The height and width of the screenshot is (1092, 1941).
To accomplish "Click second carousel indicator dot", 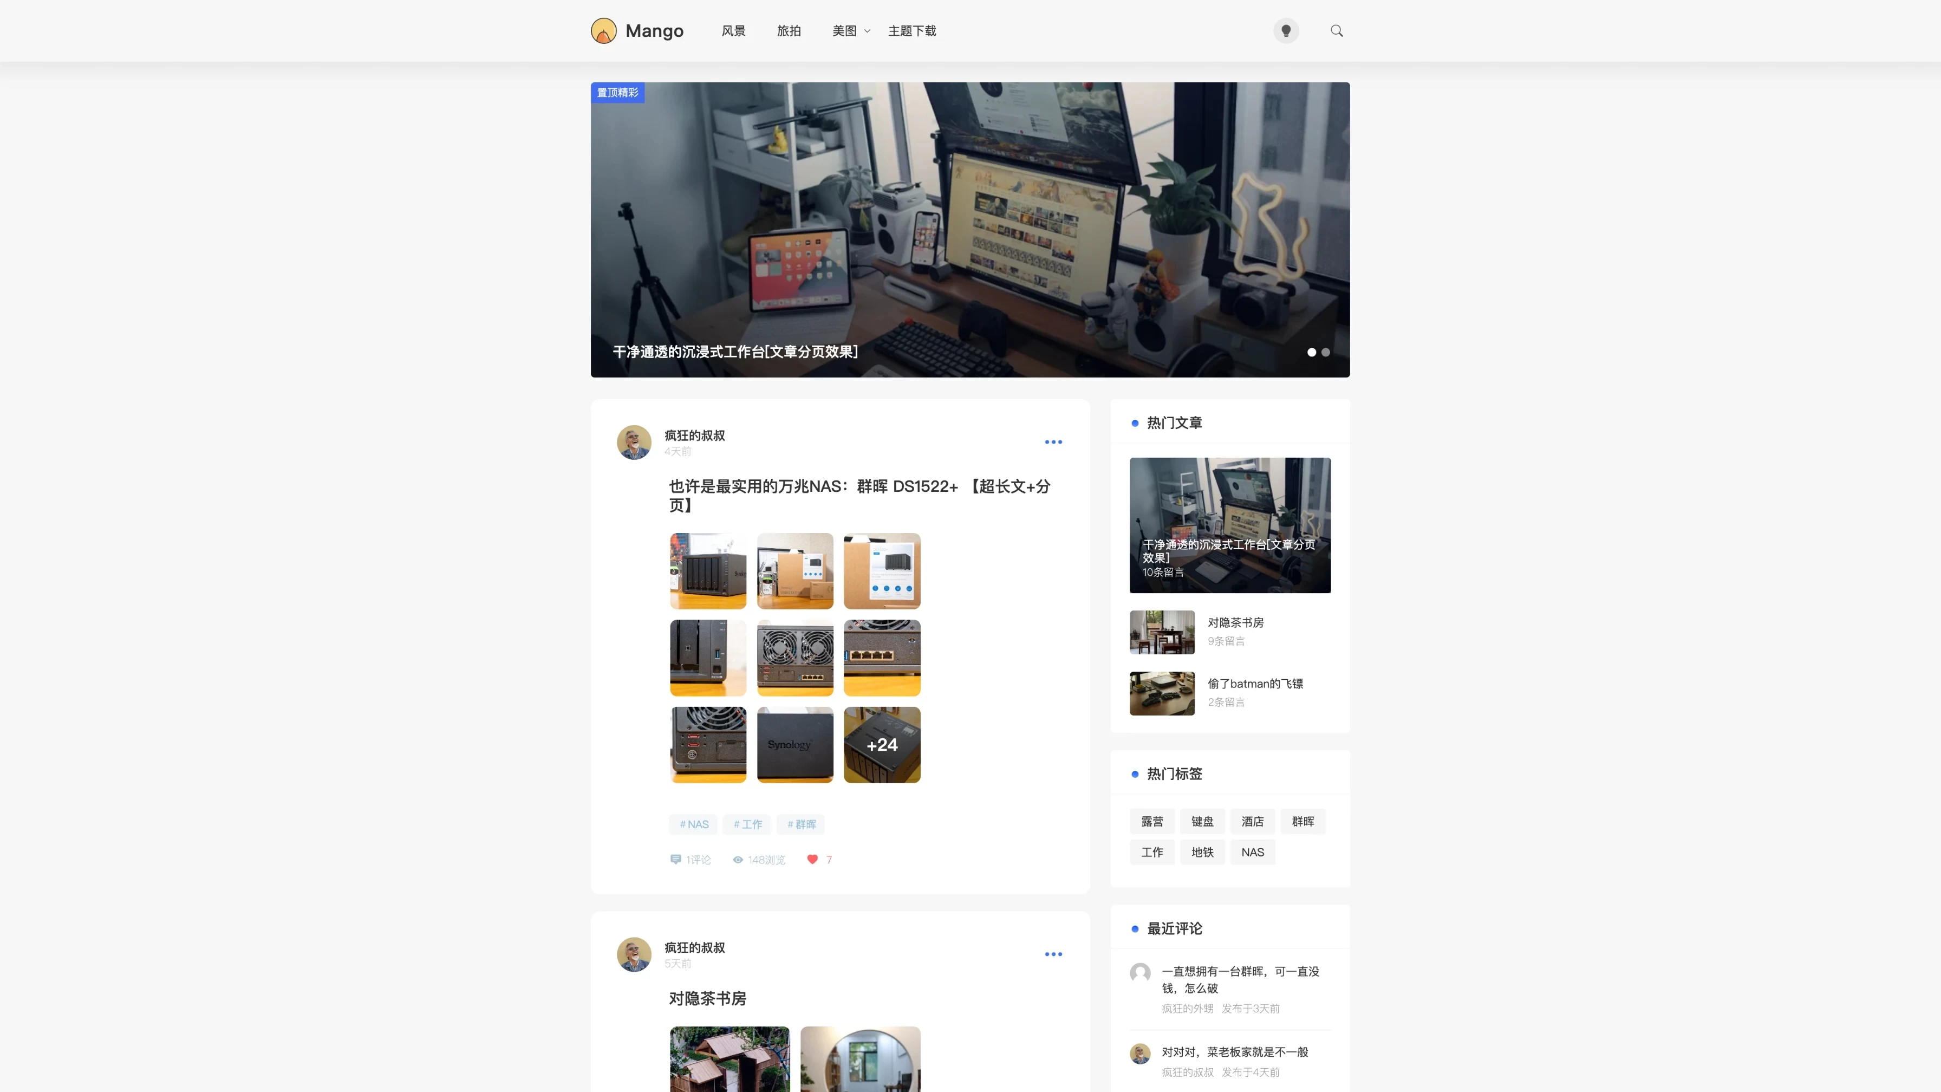I will pos(1326,352).
